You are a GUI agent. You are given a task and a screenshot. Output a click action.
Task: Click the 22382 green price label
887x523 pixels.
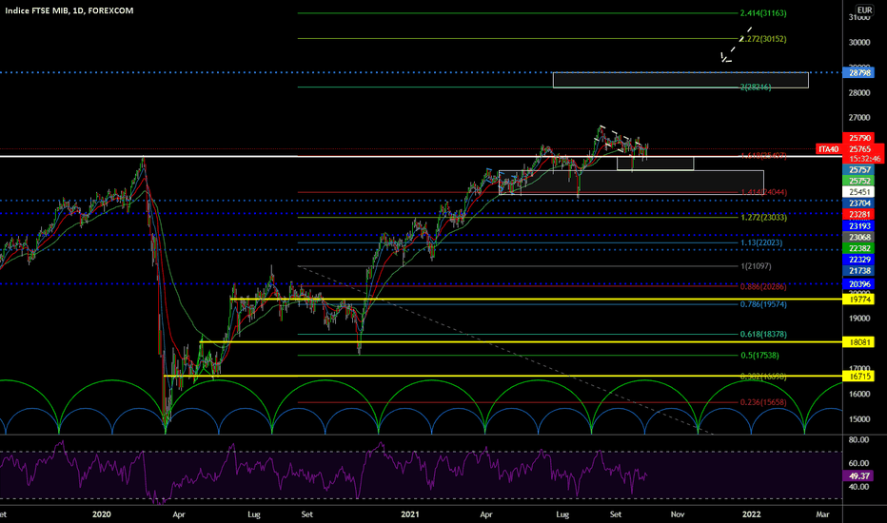tap(858, 248)
